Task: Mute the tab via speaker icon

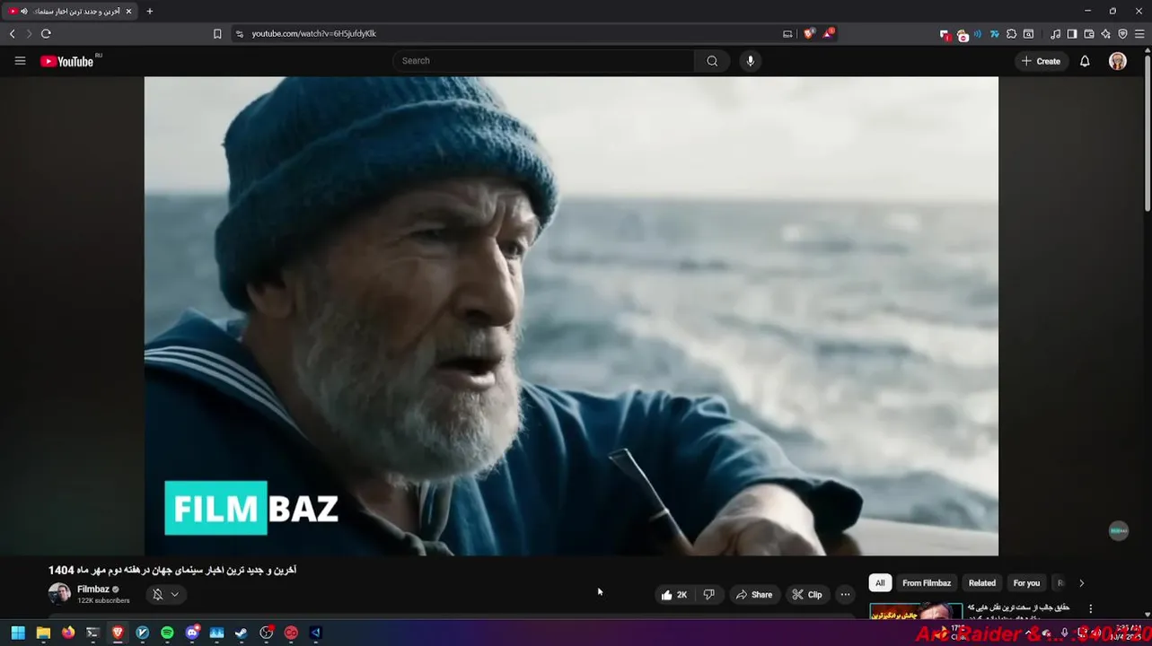Action: [x=24, y=12]
